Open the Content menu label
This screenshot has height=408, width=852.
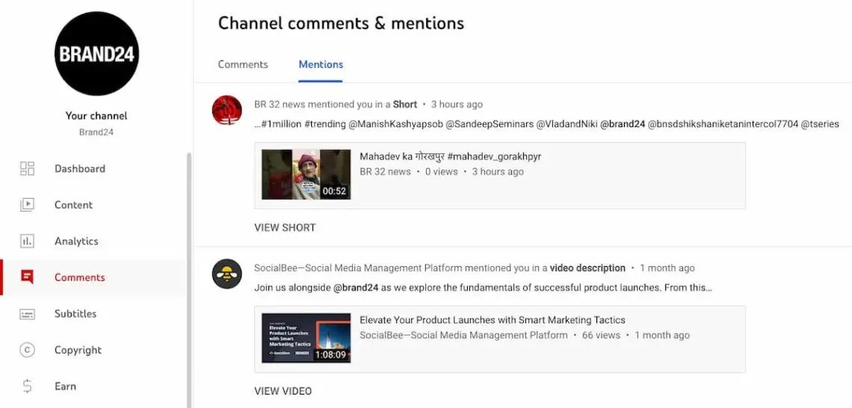(73, 205)
